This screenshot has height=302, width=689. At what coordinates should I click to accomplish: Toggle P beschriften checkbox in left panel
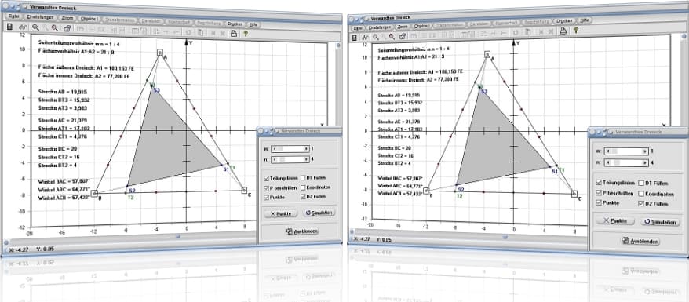click(x=267, y=188)
